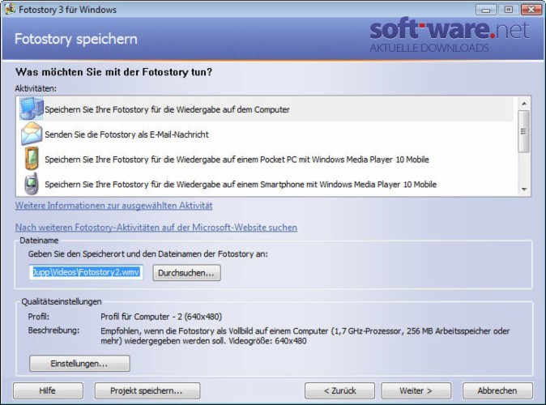Select the computer monitor icon for PC playback
This screenshot has width=546, height=405.
pyautogui.click(x=32, y=109)
